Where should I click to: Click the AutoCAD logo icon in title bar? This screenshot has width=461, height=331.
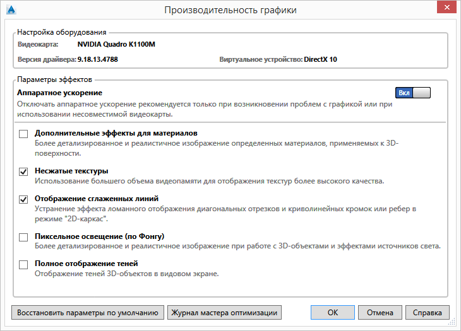[11, 9]
